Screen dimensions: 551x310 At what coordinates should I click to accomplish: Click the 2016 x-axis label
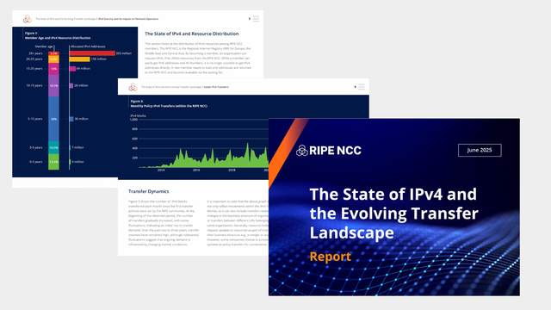click(196, 170)
